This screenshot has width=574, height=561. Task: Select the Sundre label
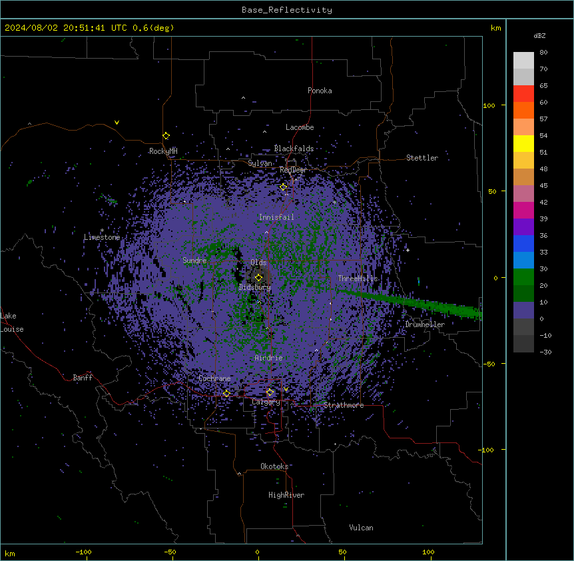[194, 261]
